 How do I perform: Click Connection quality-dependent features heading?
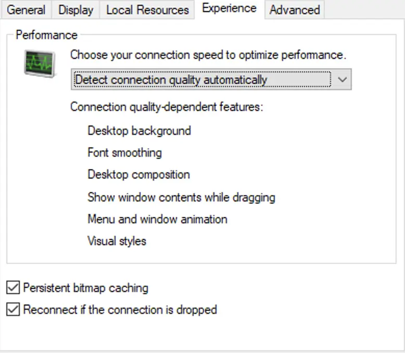167,107
